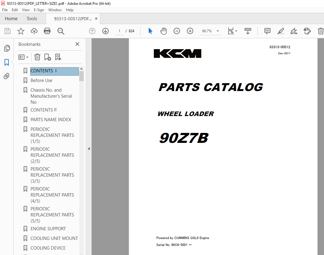Open PERIODIC REPLACEMENT PARTS (5/5) bookmark
Screen dimensions: 324x255
click(52, 215)
